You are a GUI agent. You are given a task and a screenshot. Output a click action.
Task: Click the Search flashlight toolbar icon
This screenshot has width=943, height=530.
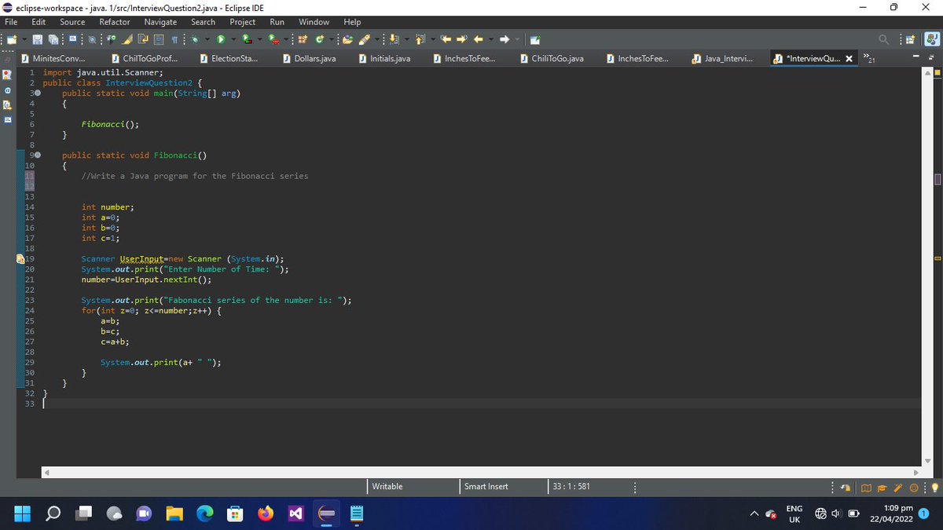[x=365, y=39]
